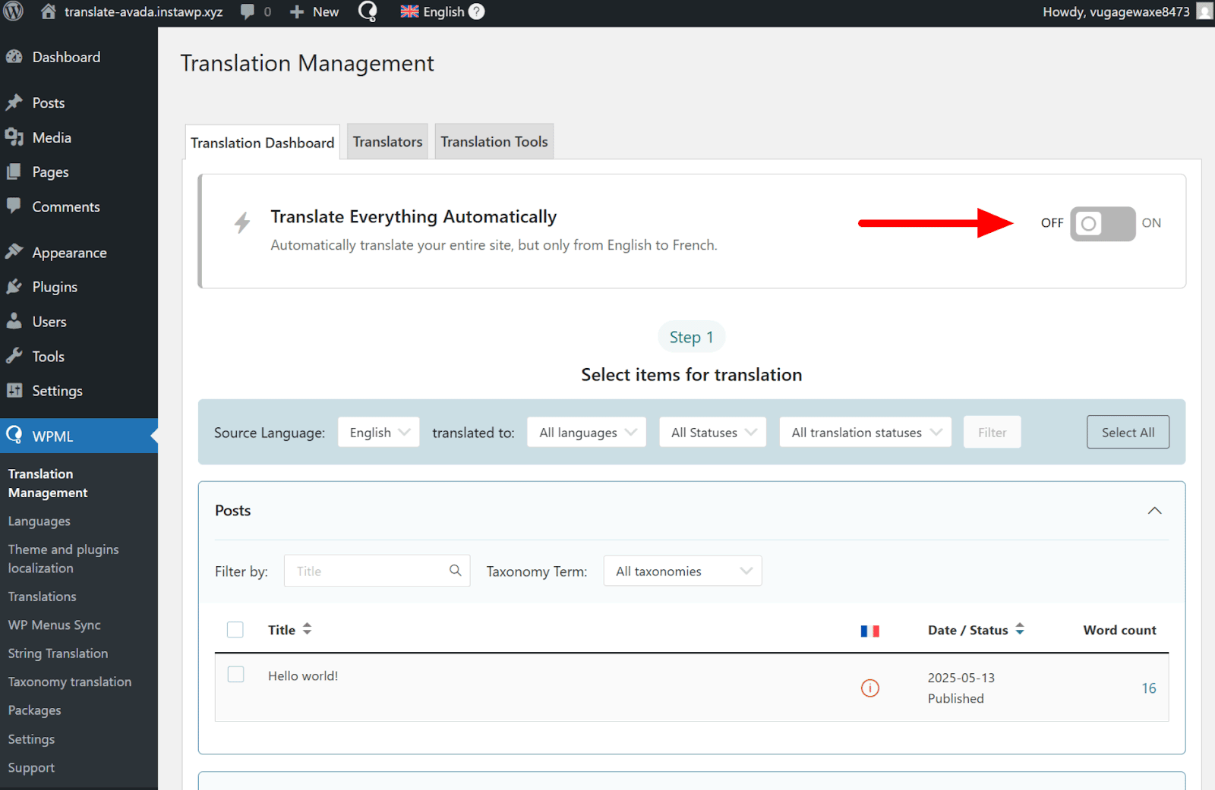Click the Title filter input field
Image resolution: width=1215 pixels, height=790 pixels.
click(377, 571)
